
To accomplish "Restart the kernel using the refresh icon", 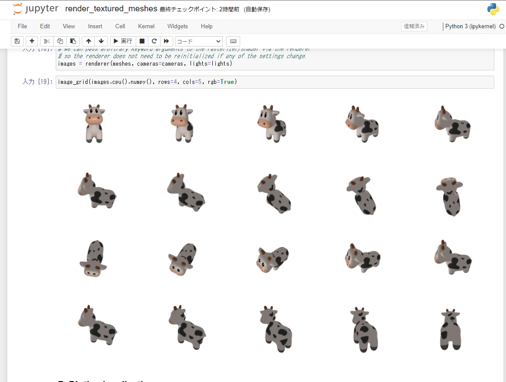I will click(154, 41).
